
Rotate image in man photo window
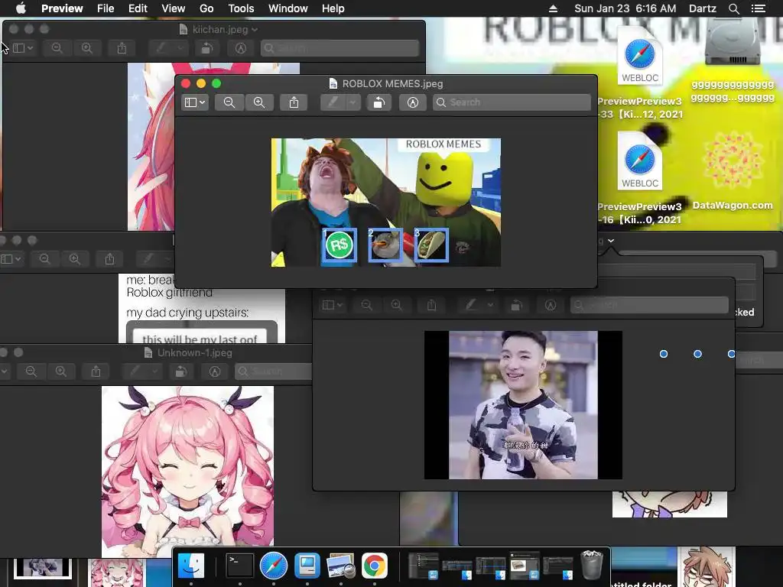[x=516, y=305]
